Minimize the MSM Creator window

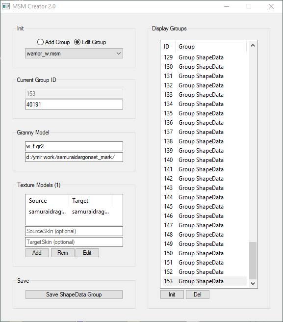click(x=227, y=6)
